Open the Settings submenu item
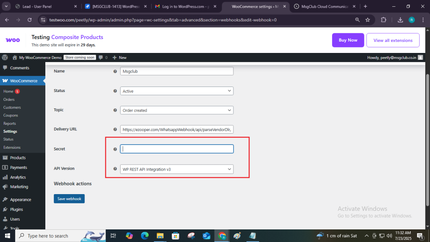The width and height of the screenshot is (430, 242). point(10,132)
